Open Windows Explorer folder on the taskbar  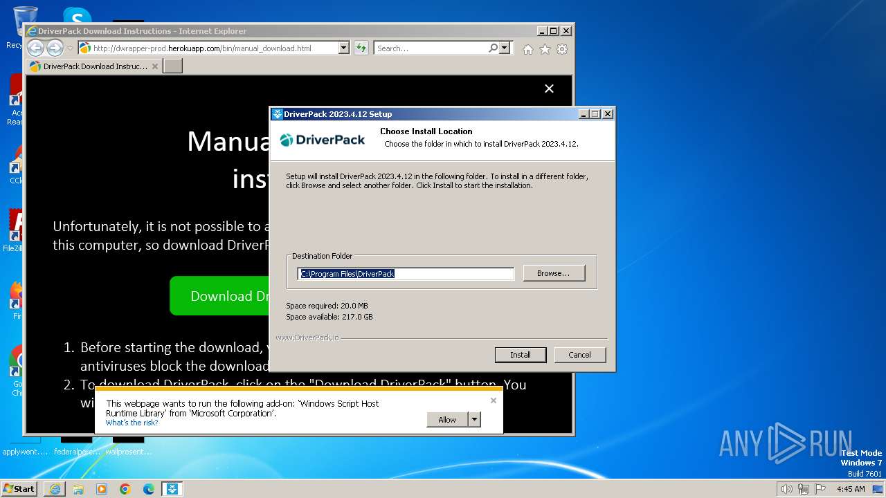click(x=78, y=489)
